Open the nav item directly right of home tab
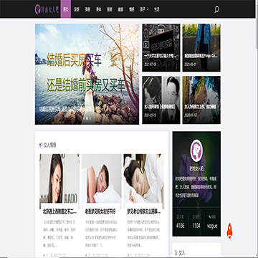The image size is (258, 258). point(77,9)
